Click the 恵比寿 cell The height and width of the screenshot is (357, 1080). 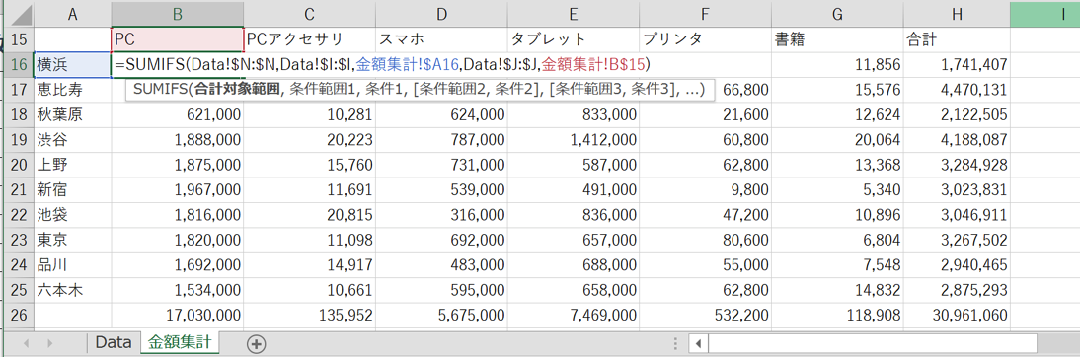73,90
